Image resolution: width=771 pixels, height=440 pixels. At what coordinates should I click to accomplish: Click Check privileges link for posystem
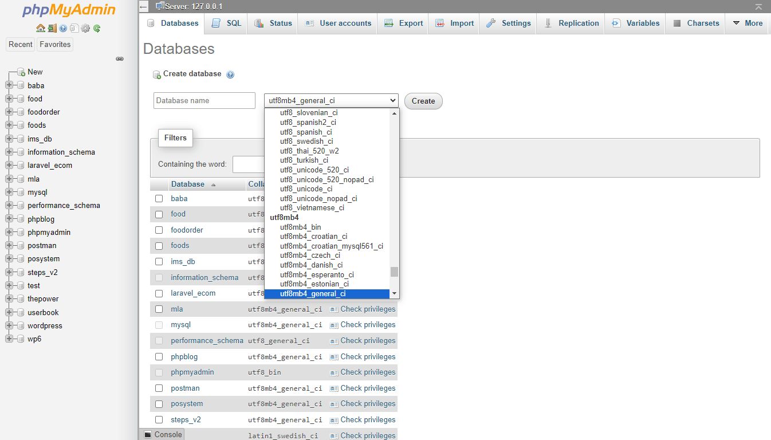click(363, 404)
